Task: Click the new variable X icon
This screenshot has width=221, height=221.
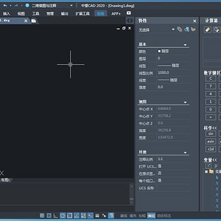Action: (209, 165)
